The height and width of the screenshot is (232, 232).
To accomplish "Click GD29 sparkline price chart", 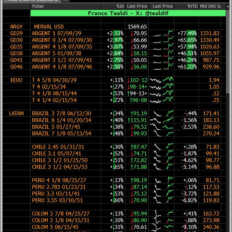I will coord(163,33).
